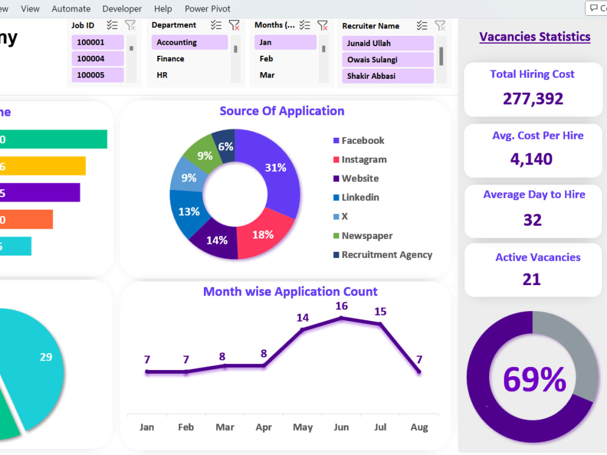The image size is (607, 455).
Task: Clear the Job ID slicer filter
Action: click(130, 25)
